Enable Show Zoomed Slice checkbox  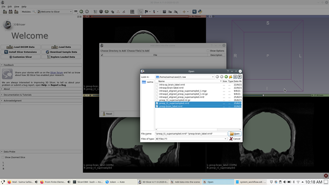3,157
